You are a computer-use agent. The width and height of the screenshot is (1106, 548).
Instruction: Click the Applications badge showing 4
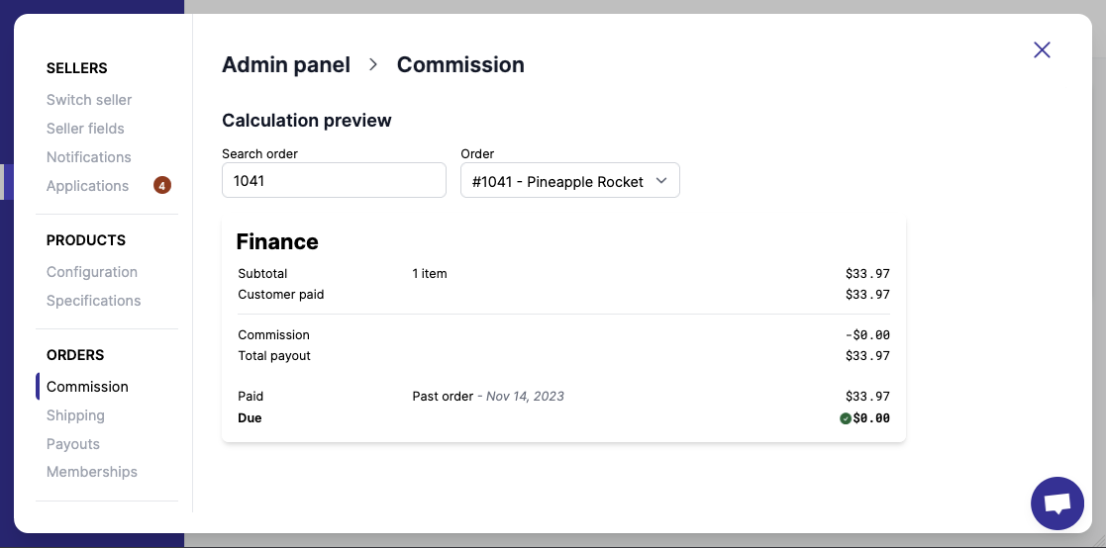(x=162, y=185)
